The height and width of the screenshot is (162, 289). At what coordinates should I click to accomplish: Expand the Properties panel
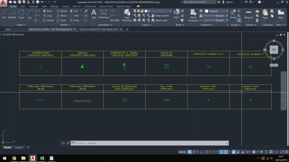click(x=207, y=25)
